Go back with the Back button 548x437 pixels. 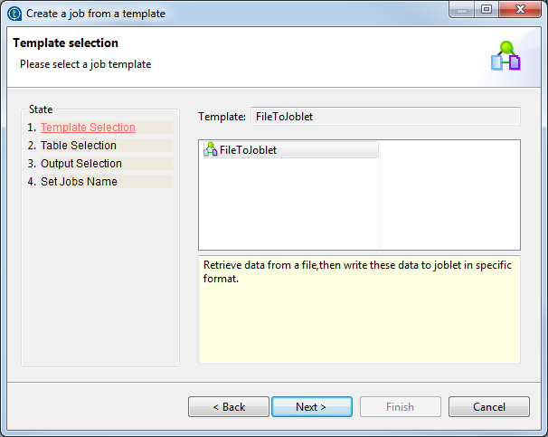pos(229,407)
